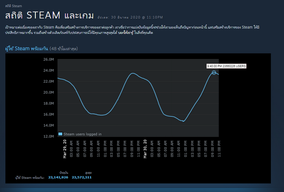This screenshot has width=284, height=192.
Task: Click the '9:40:00 PM 23560226 USERS' tooltip
Action: 226,66
